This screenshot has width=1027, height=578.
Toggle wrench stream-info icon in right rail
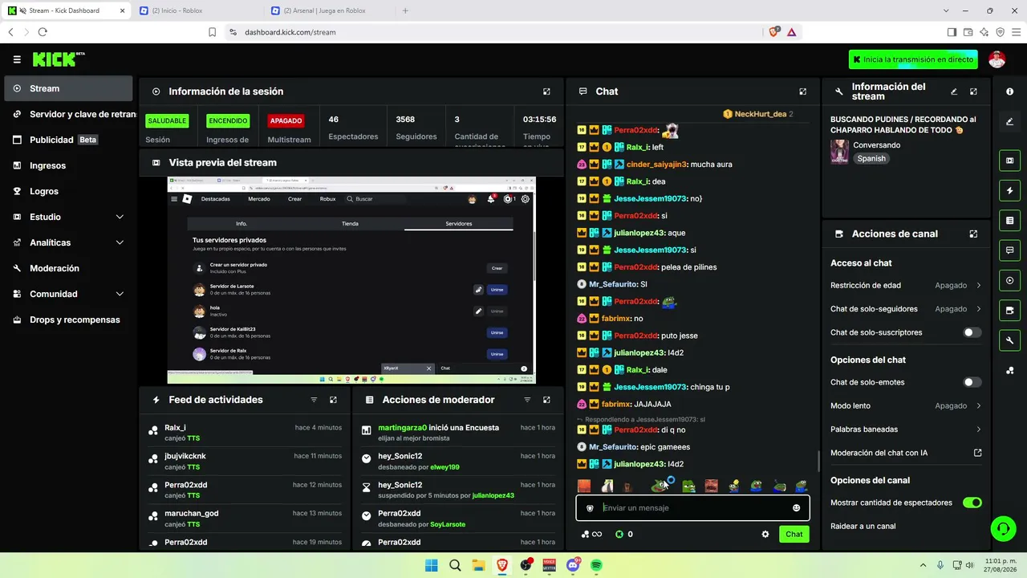(1009, 340)
